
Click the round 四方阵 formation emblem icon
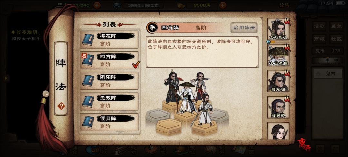pyautogui.click(x=152, y=27)
